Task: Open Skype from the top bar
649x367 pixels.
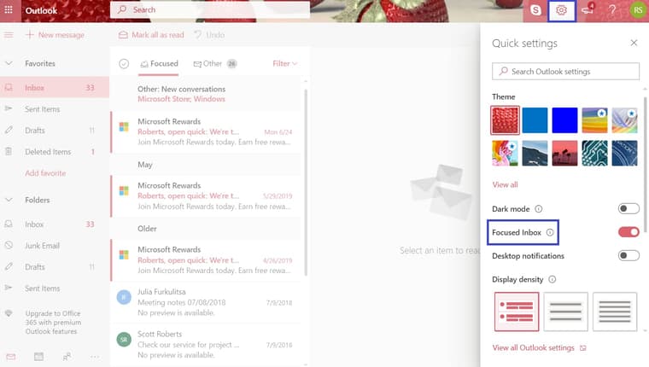Action: coord(535,10)
